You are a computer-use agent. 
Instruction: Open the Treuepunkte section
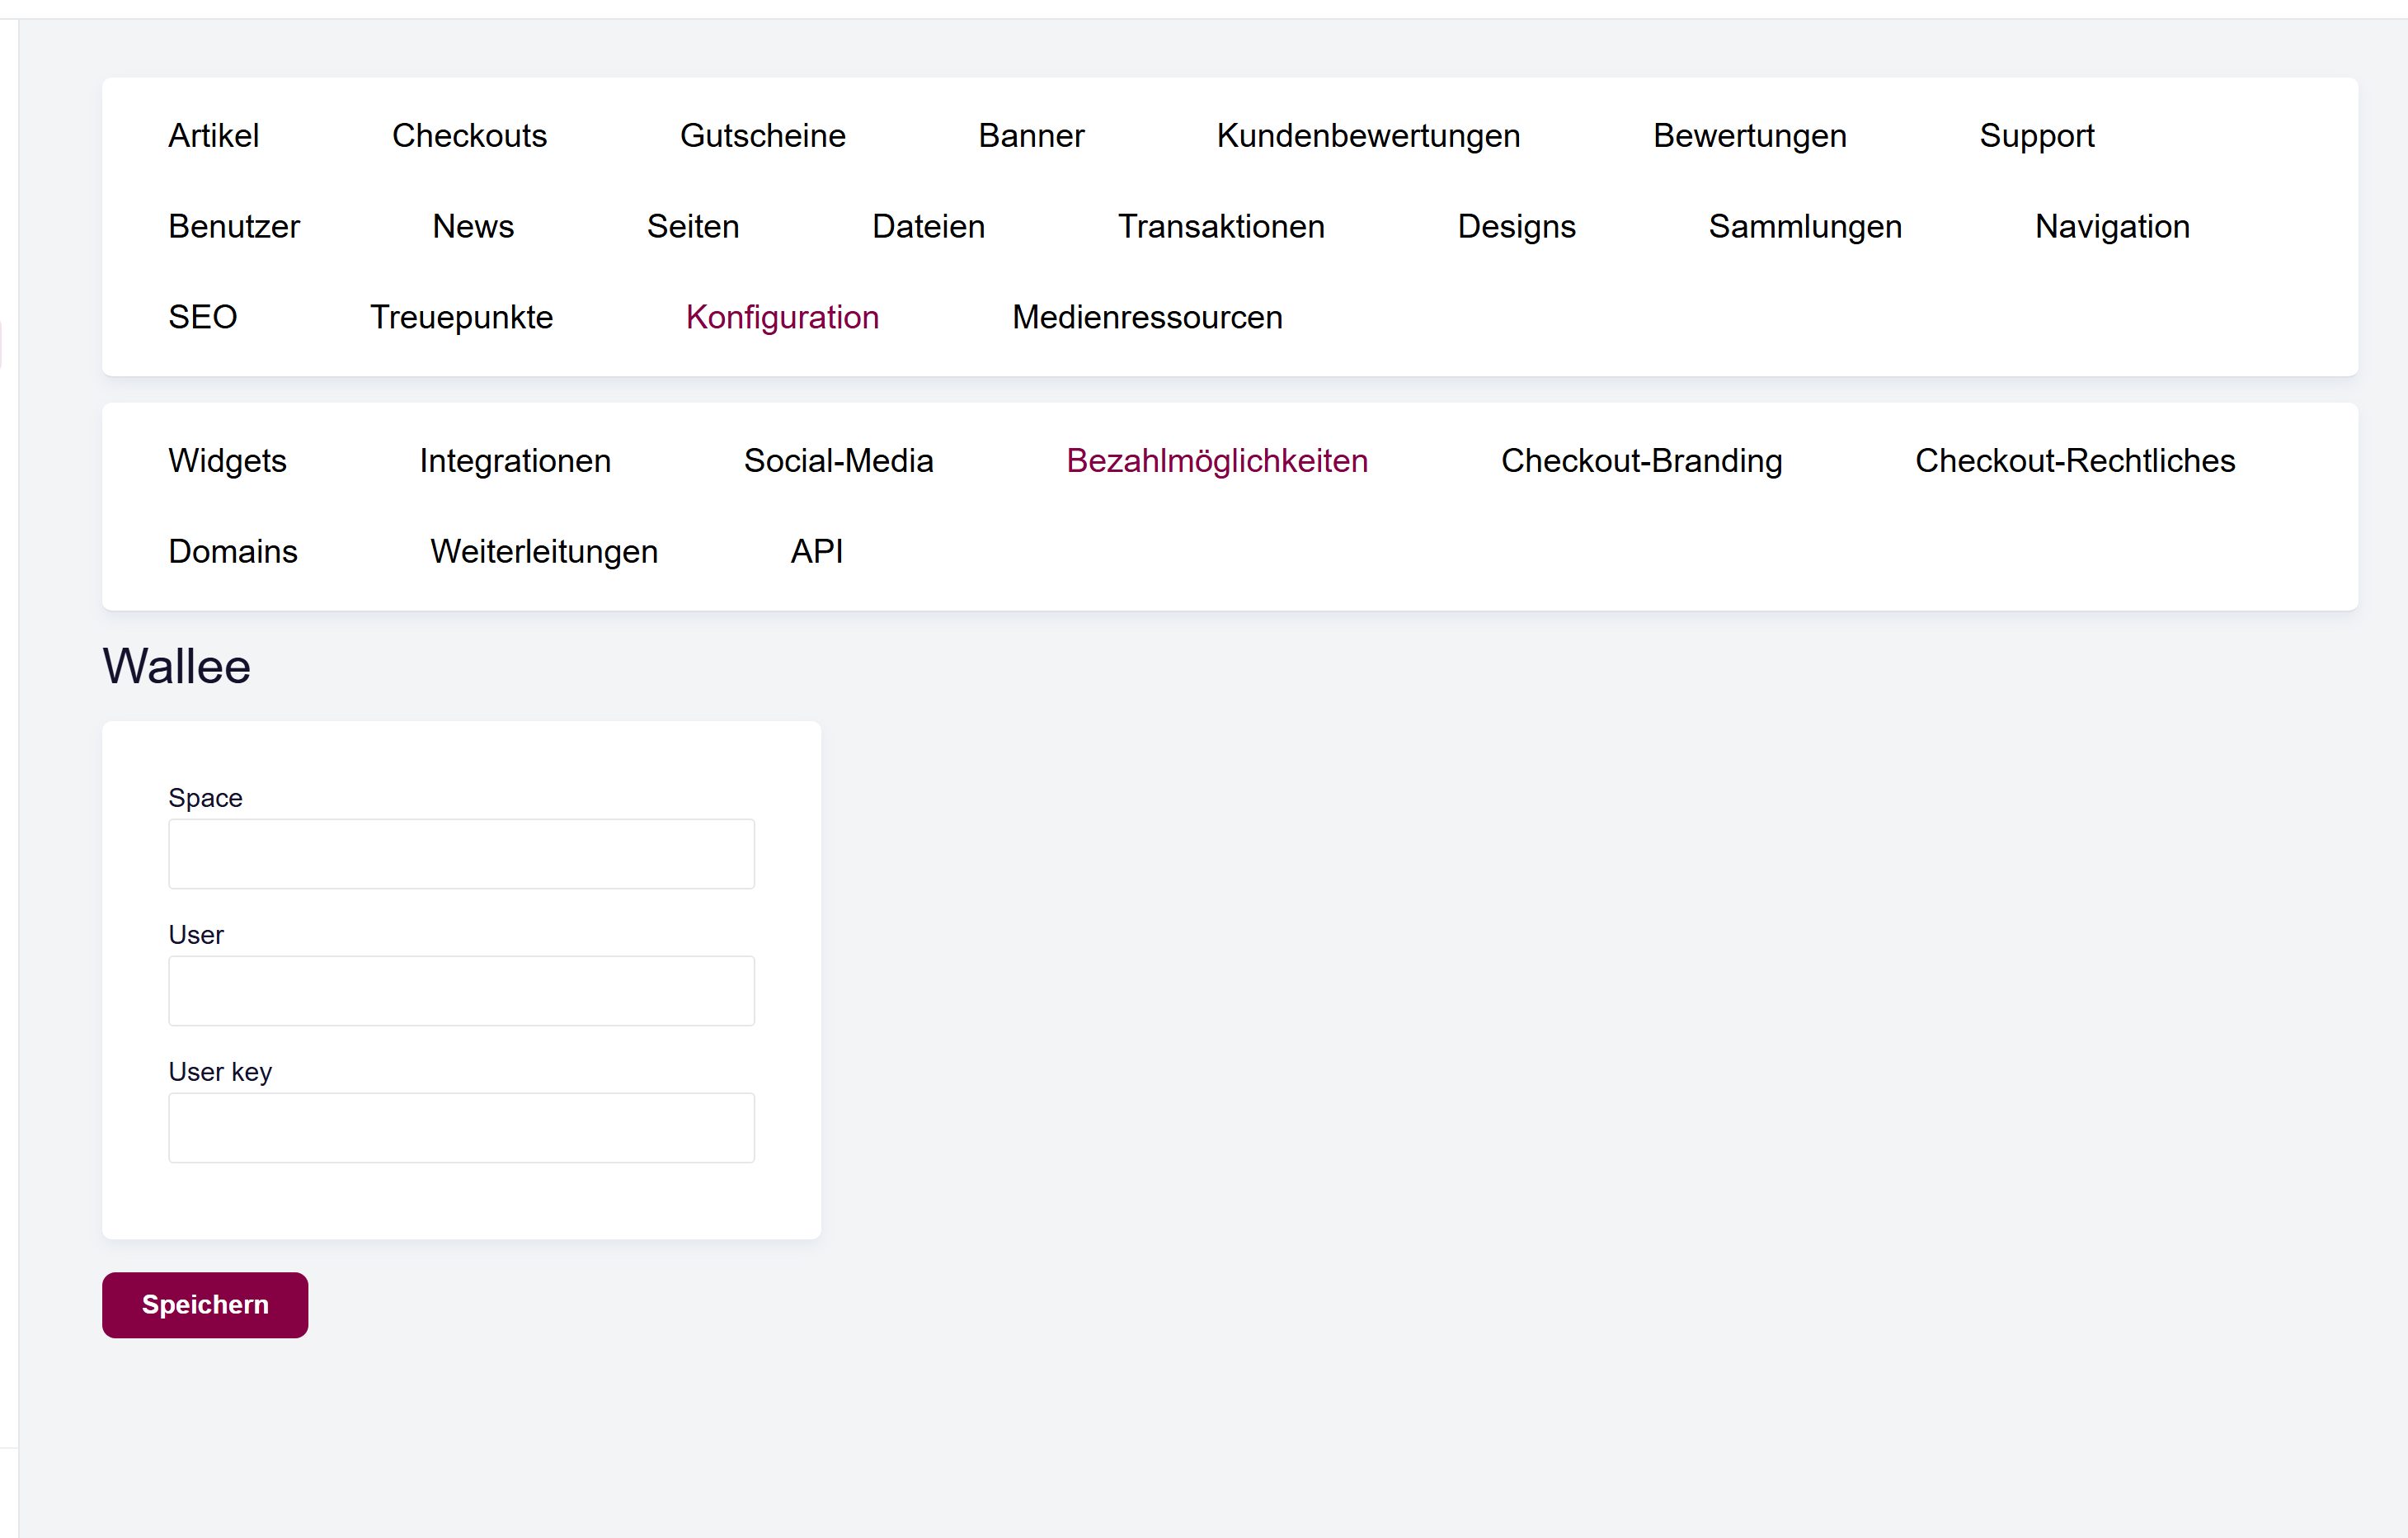point(461,317)
